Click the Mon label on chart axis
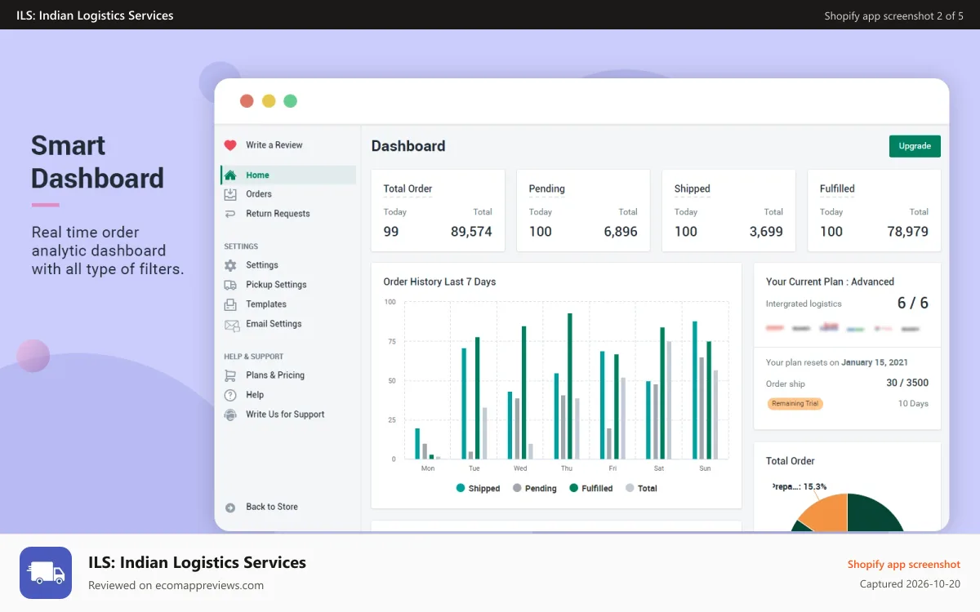The height and width of the screenshot is (612, 980). [428, 468]
